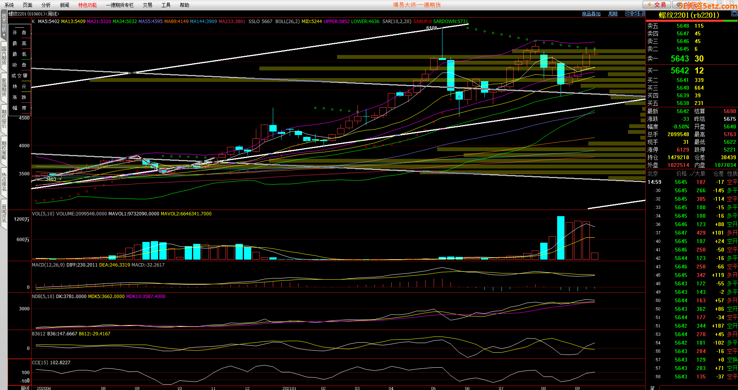The width and height of the screenshot is (738, 390).
Task: Click the left arrow navigation icon
Action: [629, 13]
